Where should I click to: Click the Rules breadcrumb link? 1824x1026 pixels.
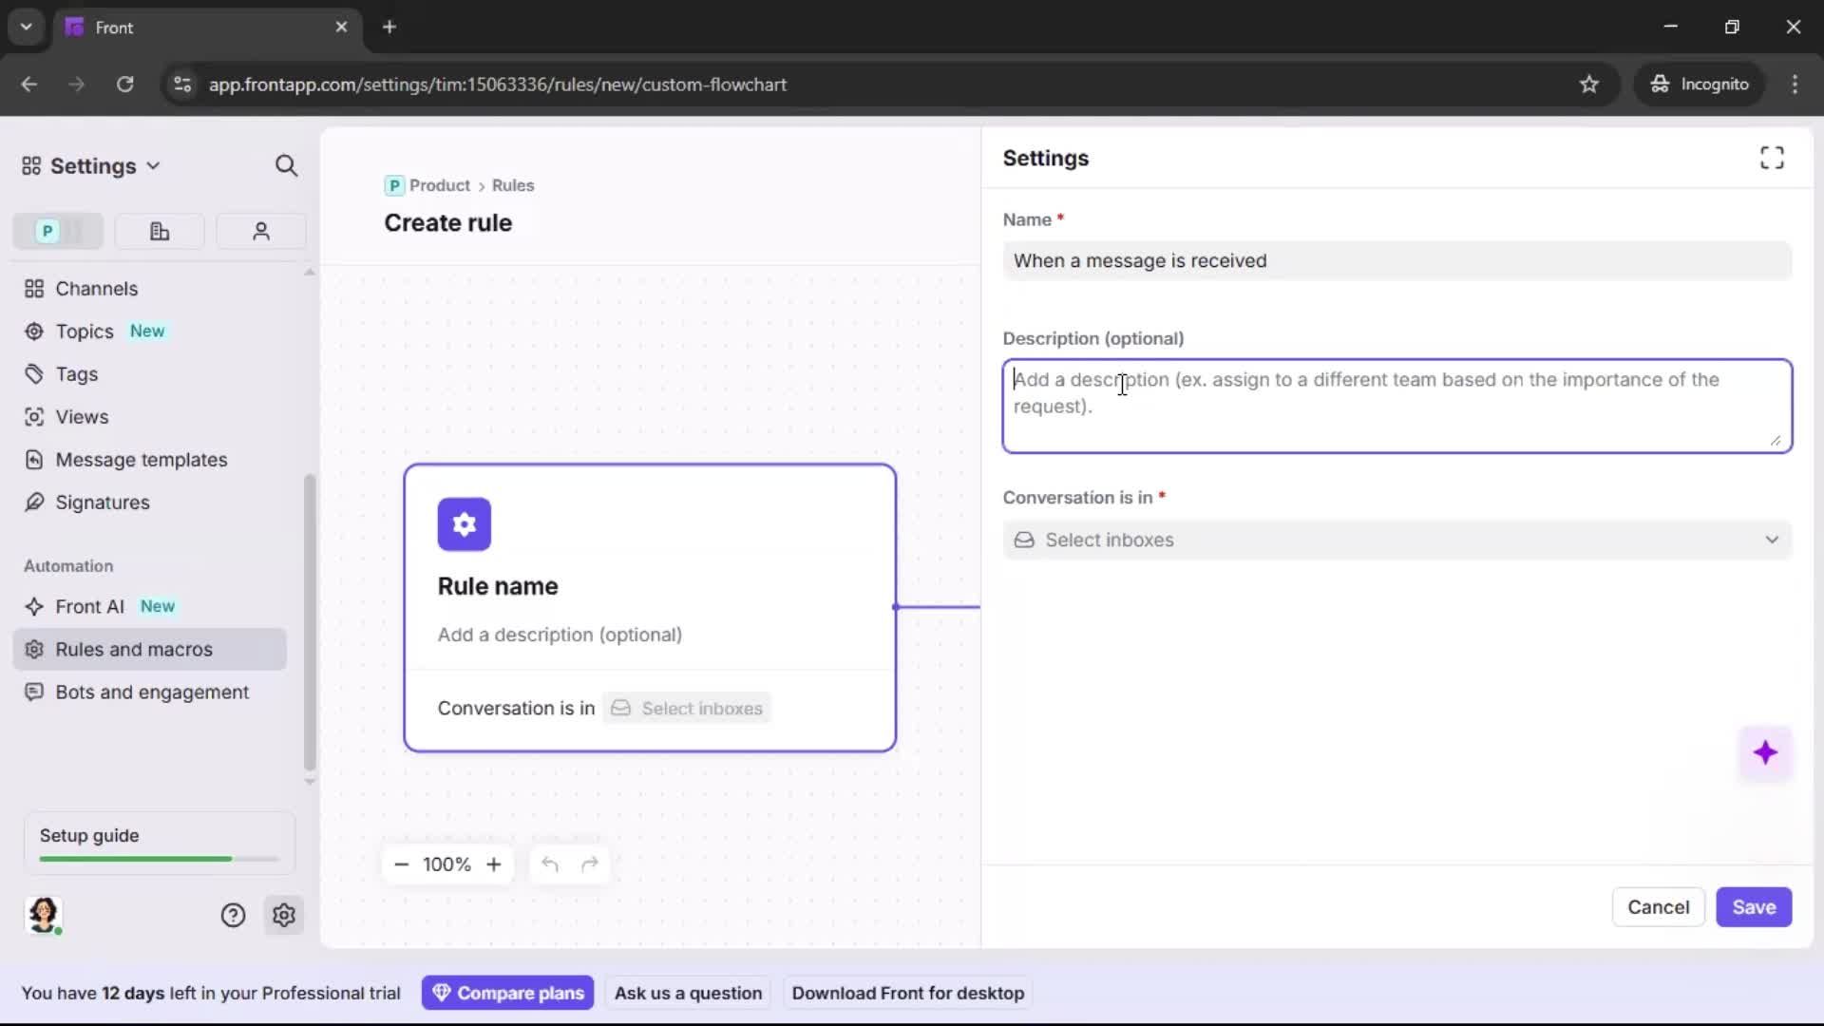514,185
